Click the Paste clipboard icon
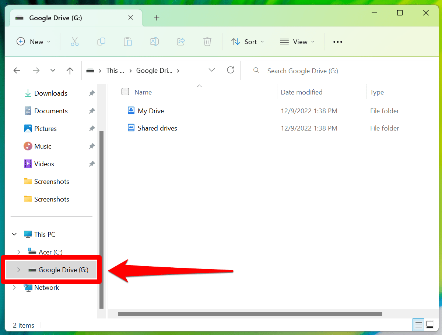 pos(128,42)
